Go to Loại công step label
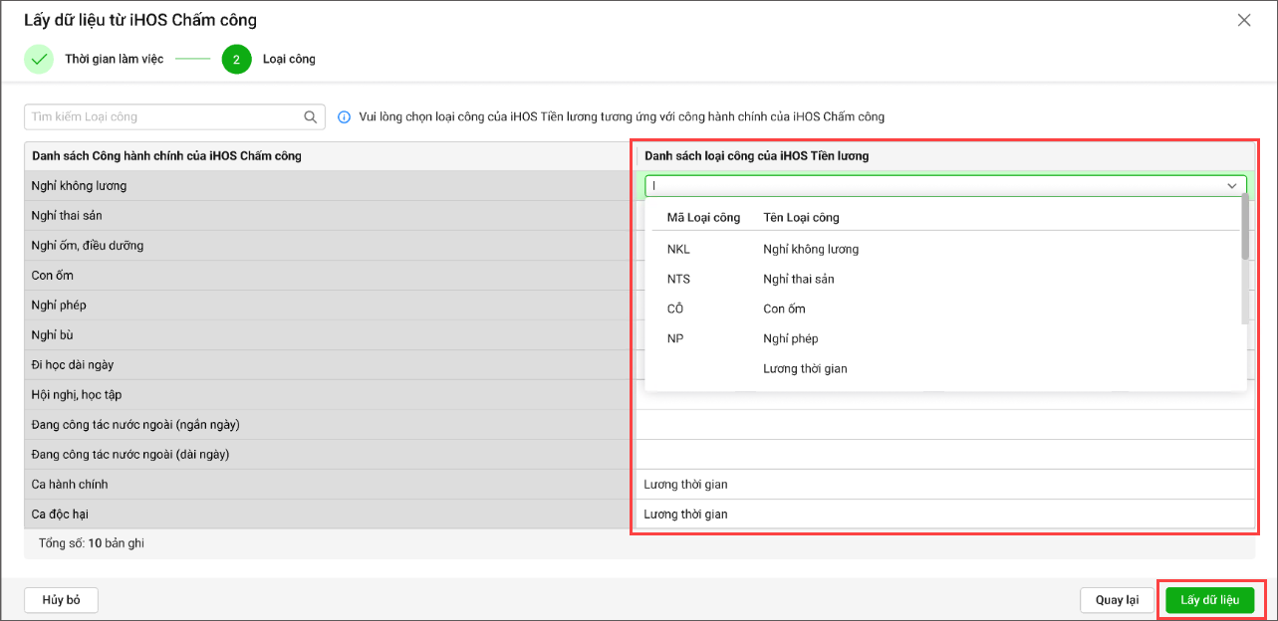 pyautogui.click(x=289, y=60)
